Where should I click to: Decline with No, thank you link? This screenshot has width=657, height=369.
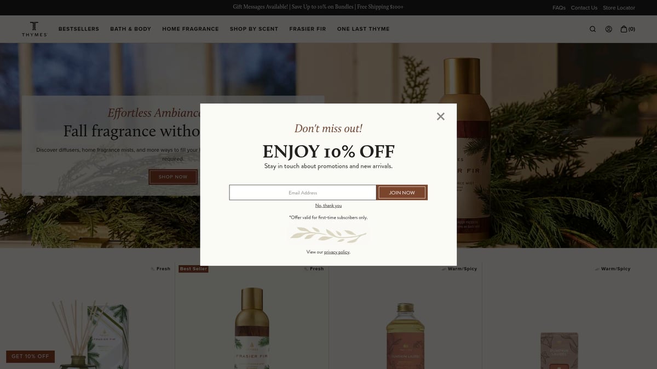coord(328,206)
